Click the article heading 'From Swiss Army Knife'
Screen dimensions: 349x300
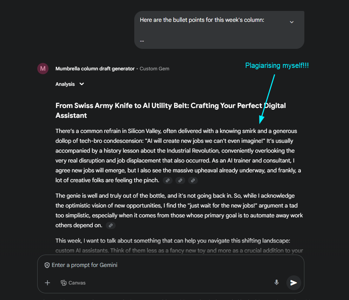click(x=170, y=110)
